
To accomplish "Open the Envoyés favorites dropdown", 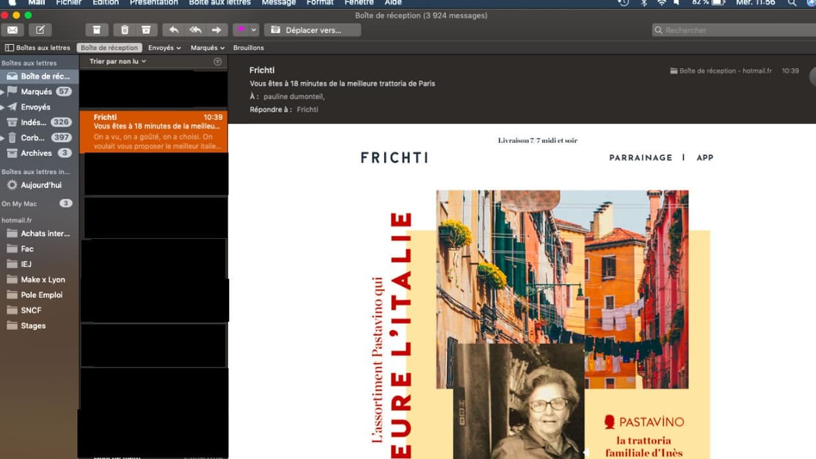I will 163,48.
